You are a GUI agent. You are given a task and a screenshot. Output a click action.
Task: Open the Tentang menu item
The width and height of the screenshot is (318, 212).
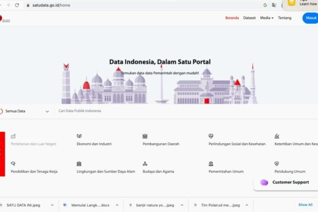[284, 18]
